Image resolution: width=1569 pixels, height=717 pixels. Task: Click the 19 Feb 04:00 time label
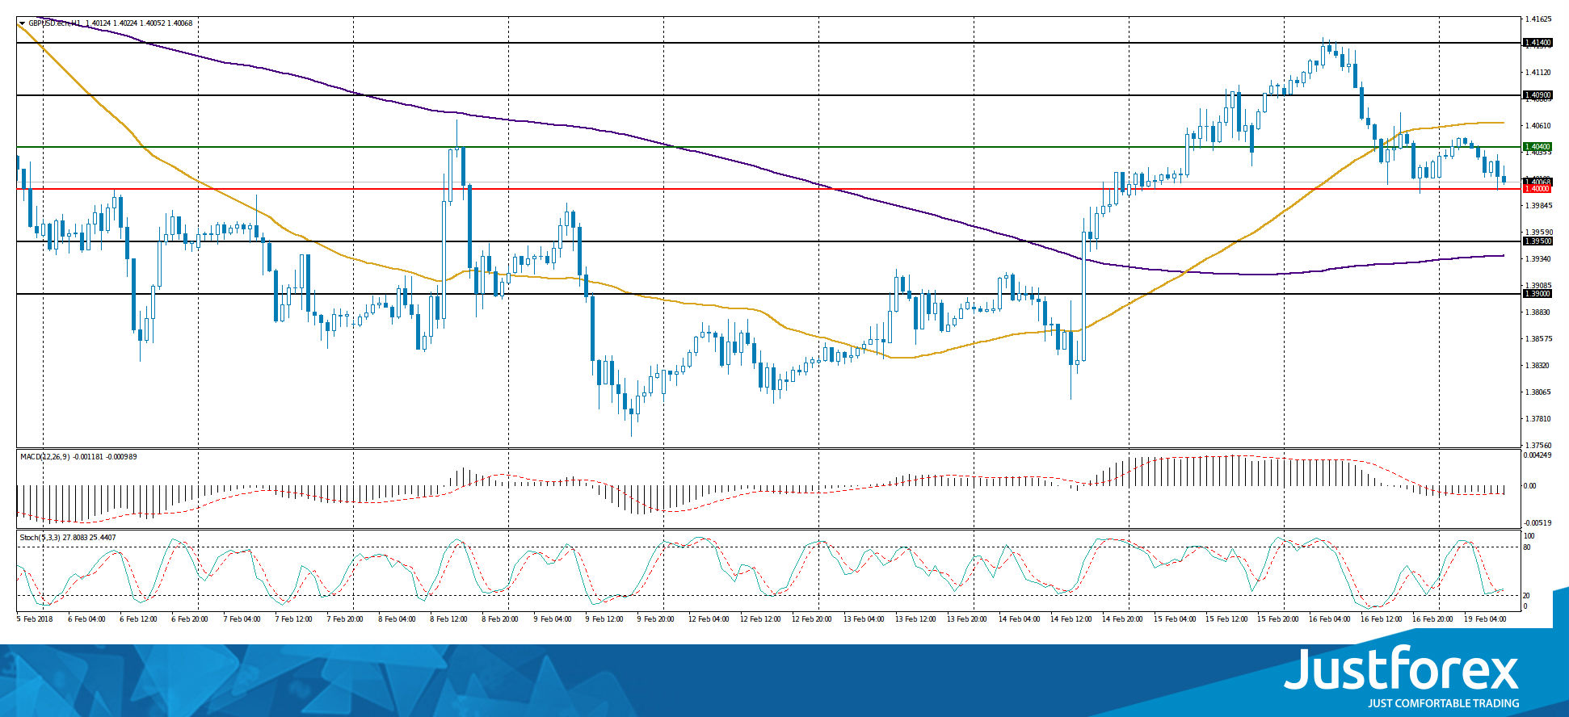click(x=1485, y=619)
